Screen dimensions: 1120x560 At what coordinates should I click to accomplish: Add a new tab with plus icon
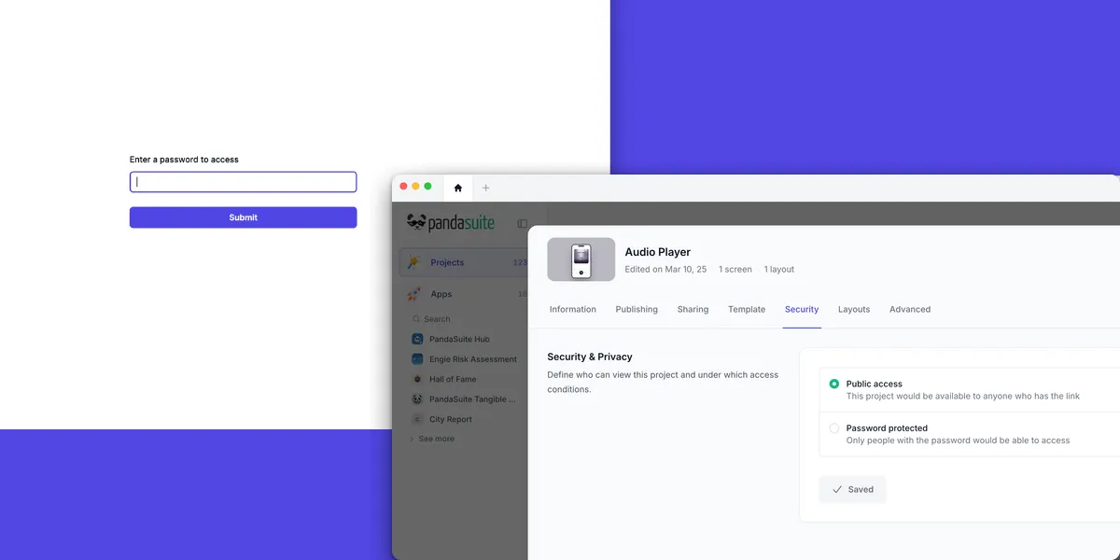click(485, 188)
